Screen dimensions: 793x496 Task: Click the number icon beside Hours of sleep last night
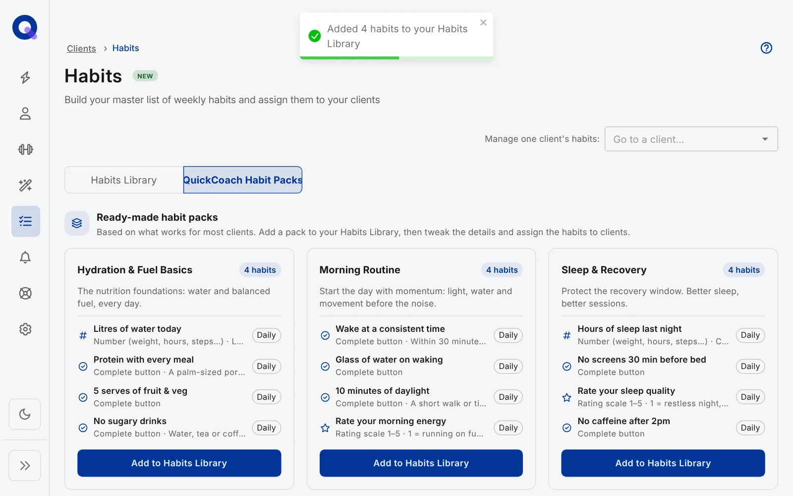tap(567, 335)
